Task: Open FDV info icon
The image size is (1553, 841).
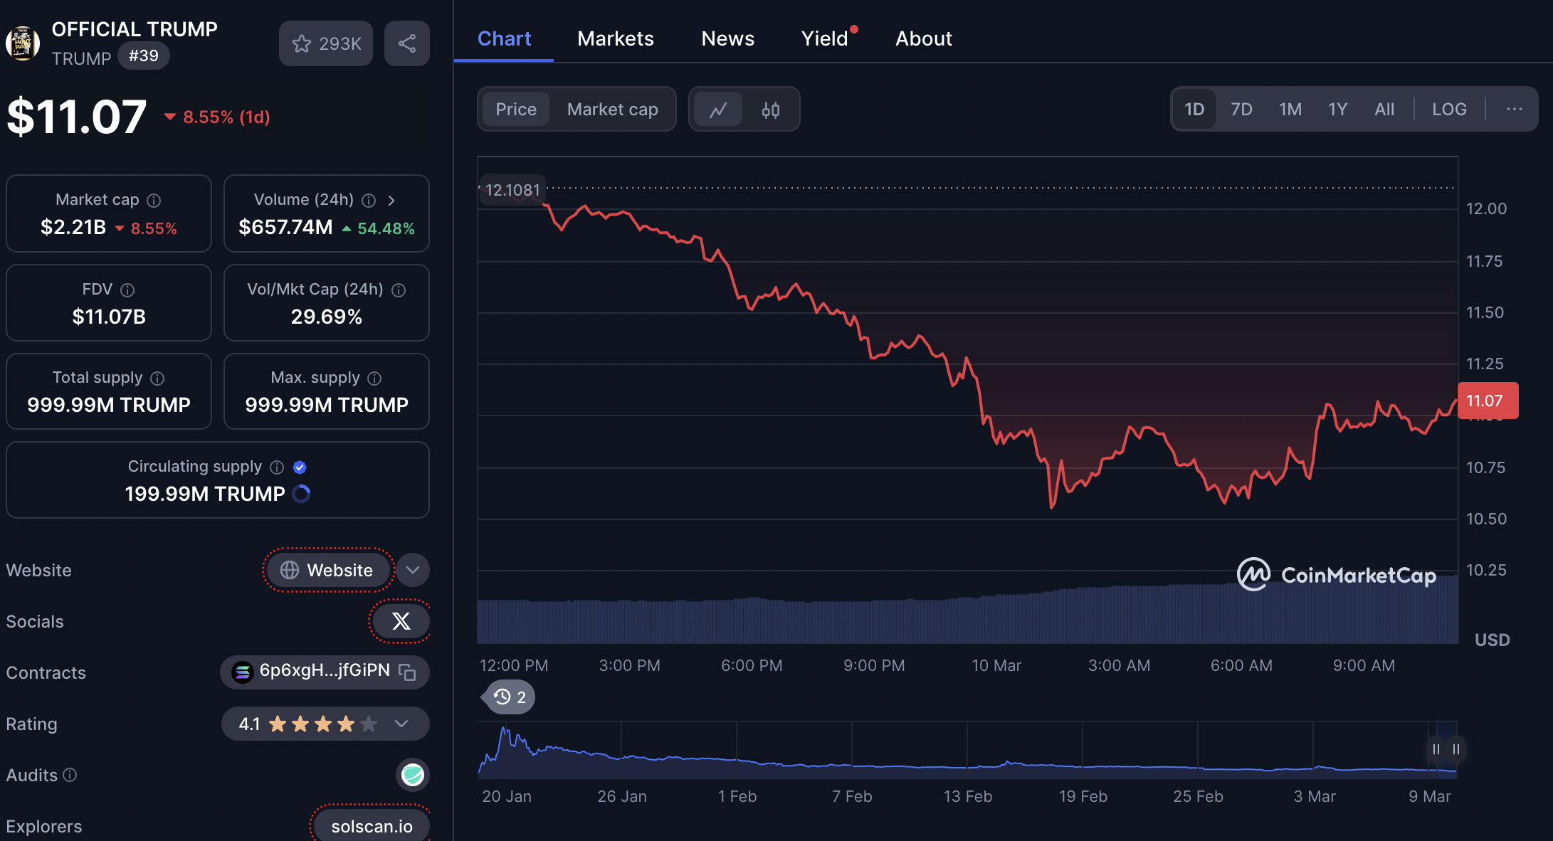Action: 127,290
